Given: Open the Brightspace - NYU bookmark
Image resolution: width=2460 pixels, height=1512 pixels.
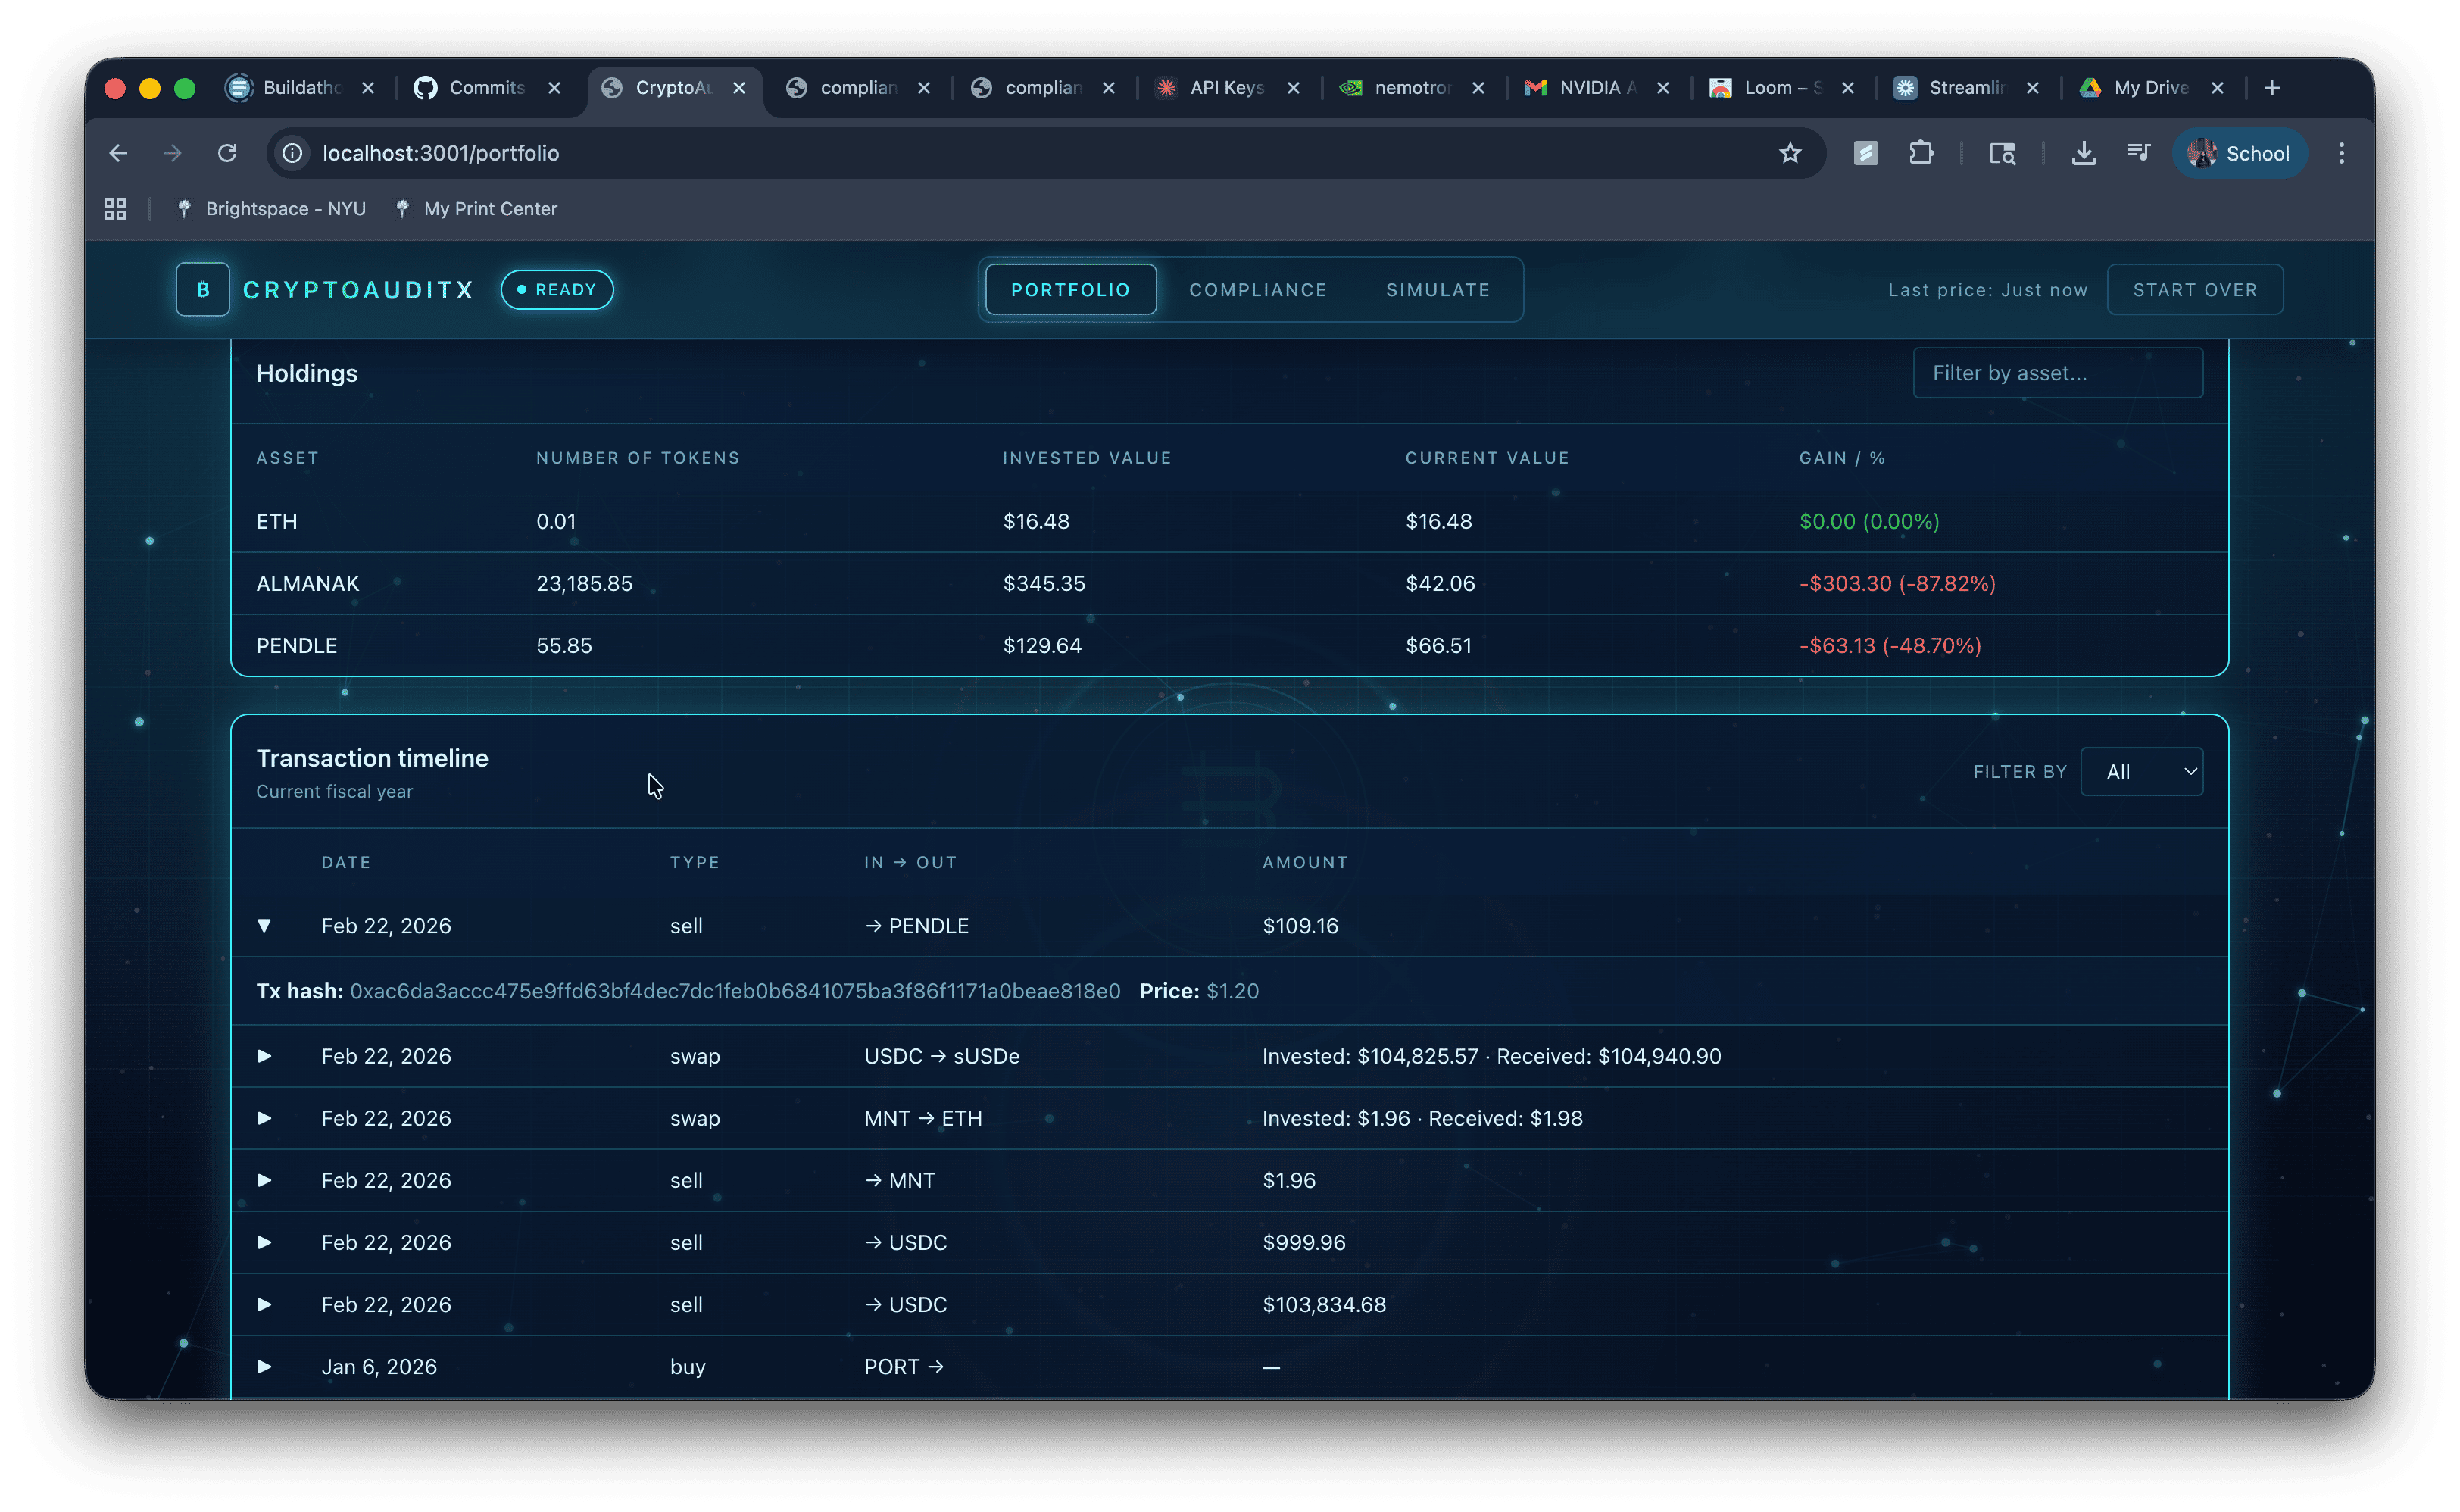Looking at the screenshot, I should [285, 209].
